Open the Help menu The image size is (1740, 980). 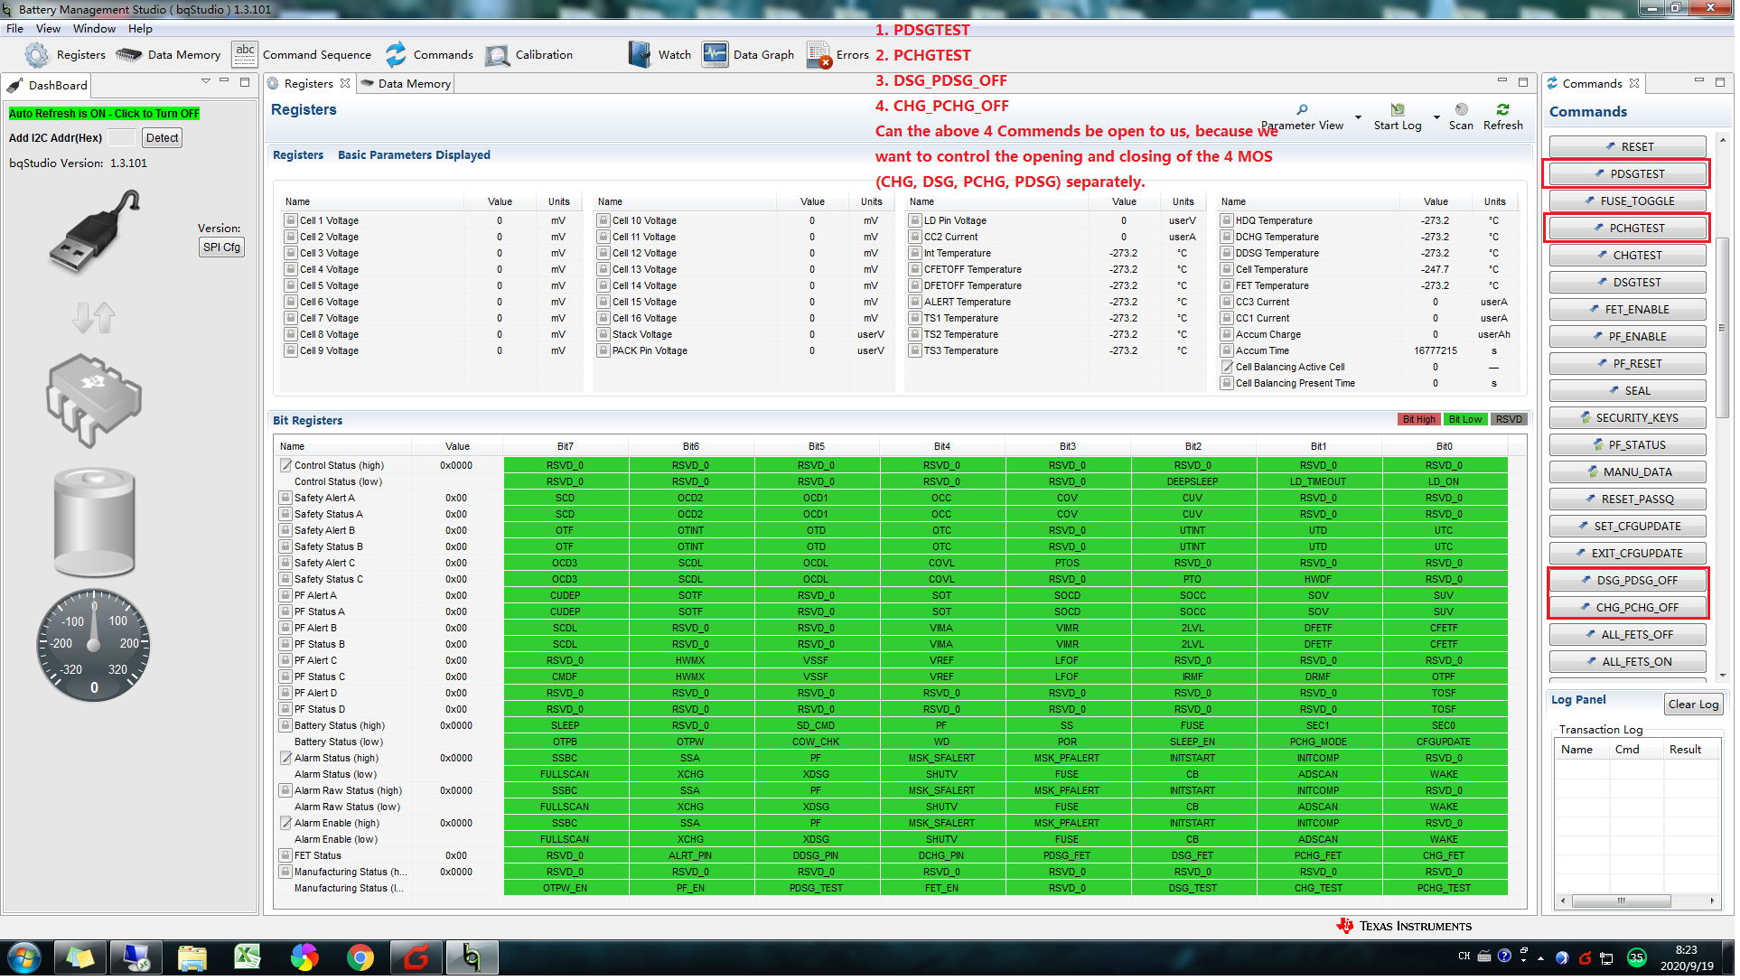click(140, 29)
